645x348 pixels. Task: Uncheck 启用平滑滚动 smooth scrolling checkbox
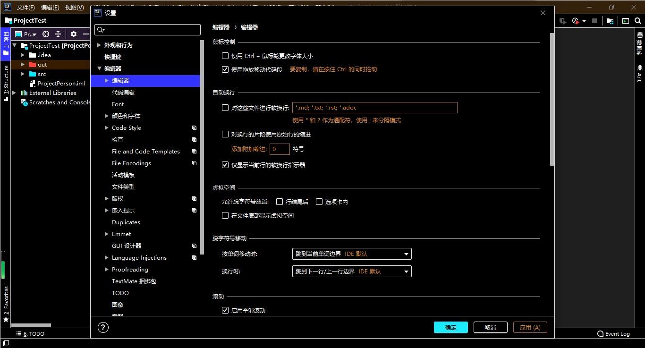pyautogui.click(x=225, y=310)
